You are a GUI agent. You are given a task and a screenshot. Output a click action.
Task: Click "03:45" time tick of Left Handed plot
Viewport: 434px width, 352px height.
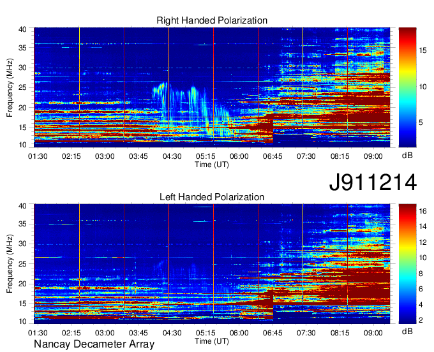pyautogui.click(x=138, y=333)
